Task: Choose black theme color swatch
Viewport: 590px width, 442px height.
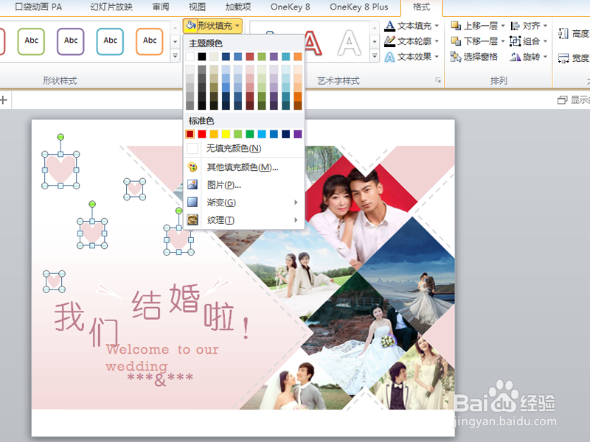Action: tap(202, 57)
